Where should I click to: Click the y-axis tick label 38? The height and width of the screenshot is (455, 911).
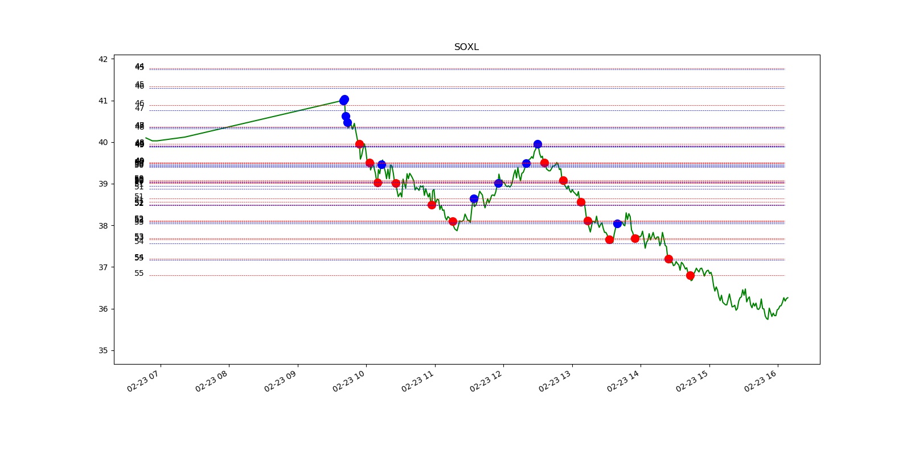(x=103, y=226)
